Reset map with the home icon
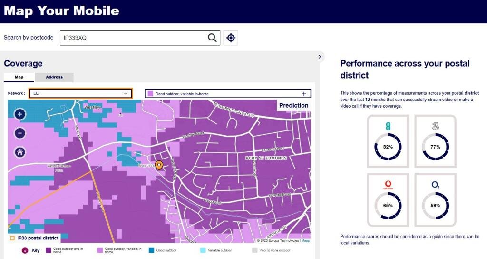Screen dimensions: 487x259 point(20,152)
